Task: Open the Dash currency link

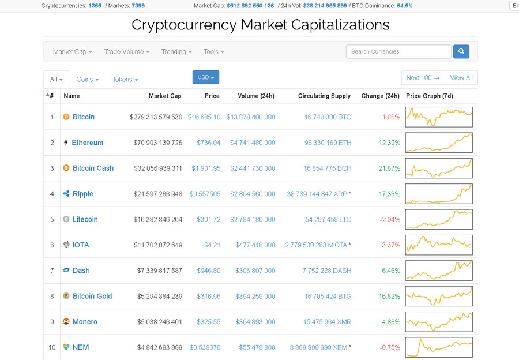Action: pyautogui.click(x=81, y=270)
